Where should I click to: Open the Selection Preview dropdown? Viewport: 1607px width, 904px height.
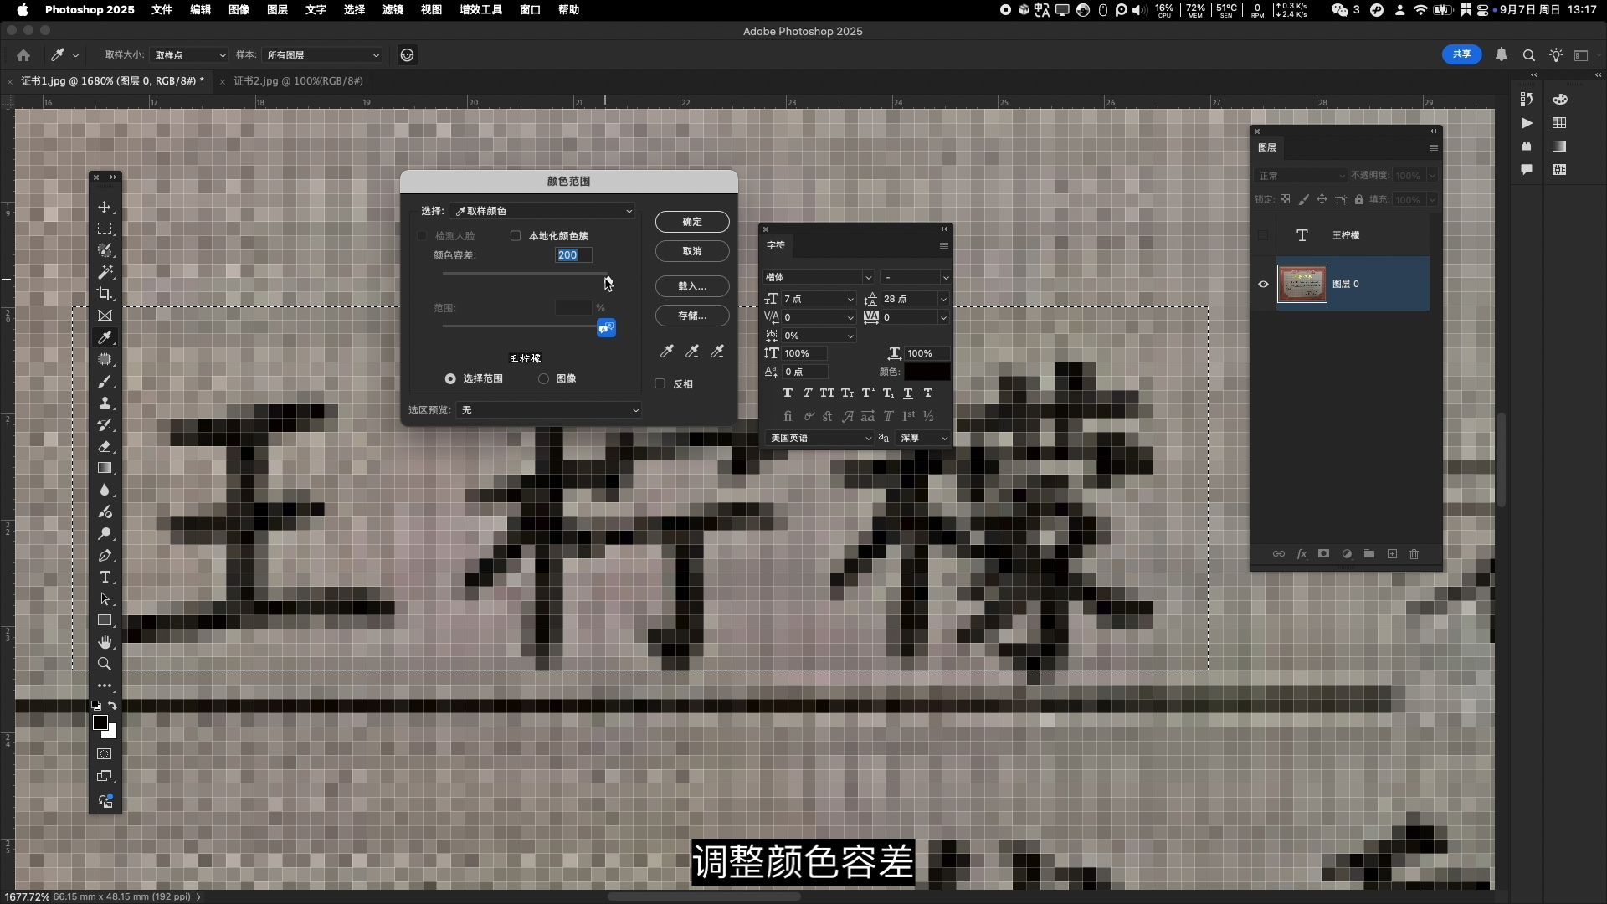tap(549, 410)
